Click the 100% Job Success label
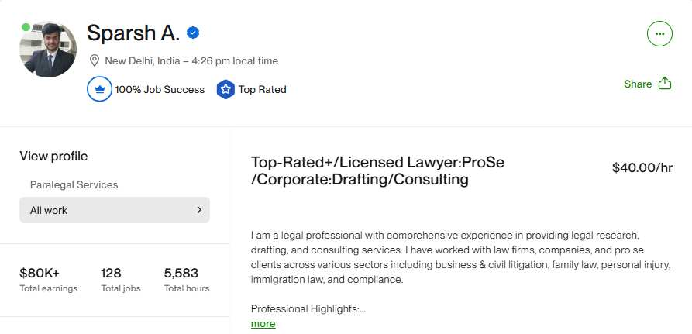This screenshot has width=692, height=334. coord(160,89)
